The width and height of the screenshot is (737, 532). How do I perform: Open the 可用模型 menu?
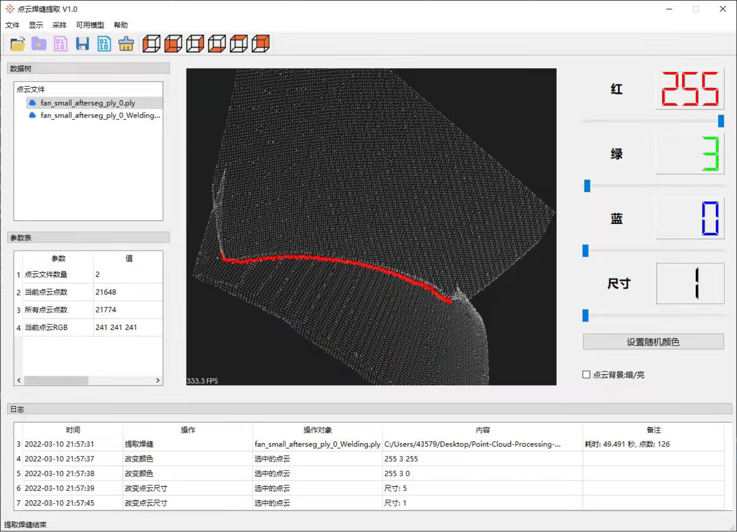[x=90, y=25]
